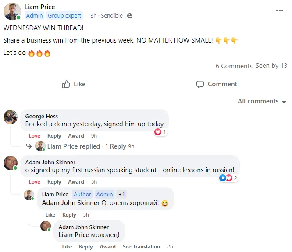Toggle Love on Adam John Skinner's comment
Viewport: 292px width, 252px height.
pyautogui.click(x=34, y=182)
